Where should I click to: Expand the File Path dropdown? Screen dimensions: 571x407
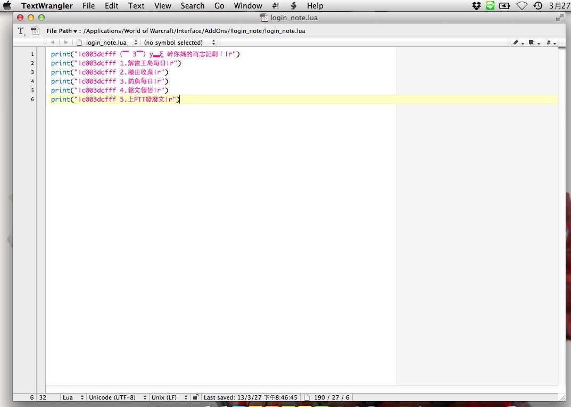click(x=62, y=31)
